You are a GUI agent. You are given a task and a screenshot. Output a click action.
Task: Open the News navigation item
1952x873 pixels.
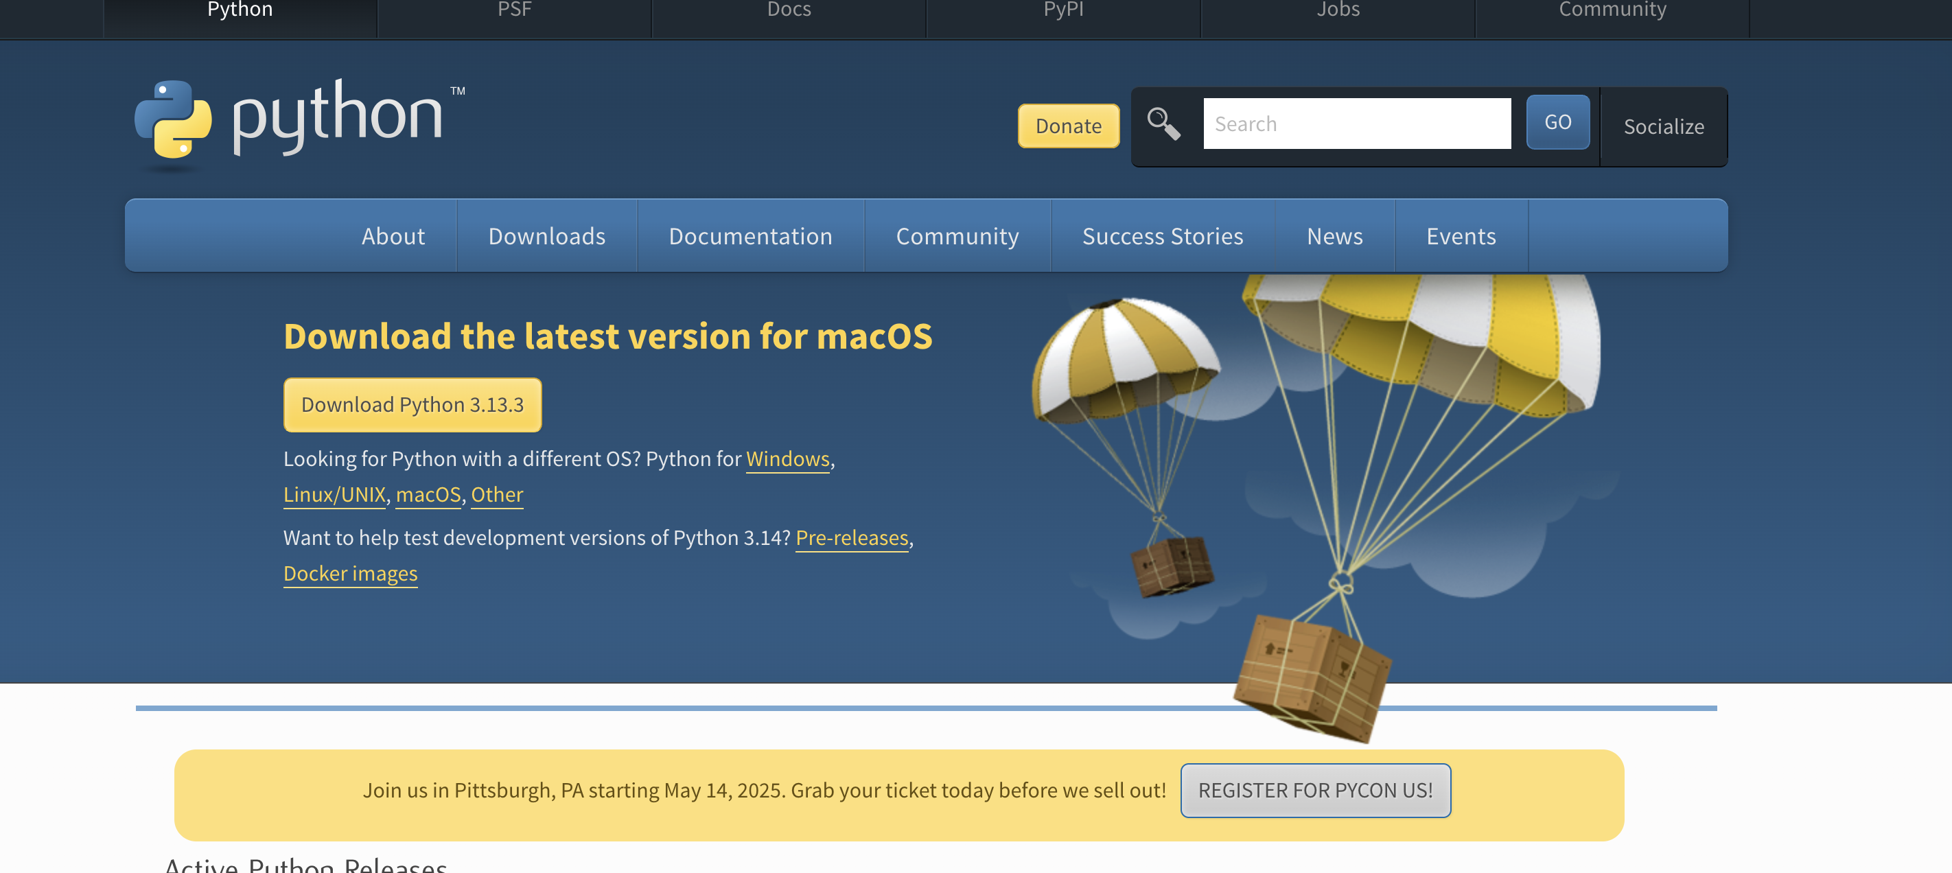pyautogui.click(x=1334, y=235)
